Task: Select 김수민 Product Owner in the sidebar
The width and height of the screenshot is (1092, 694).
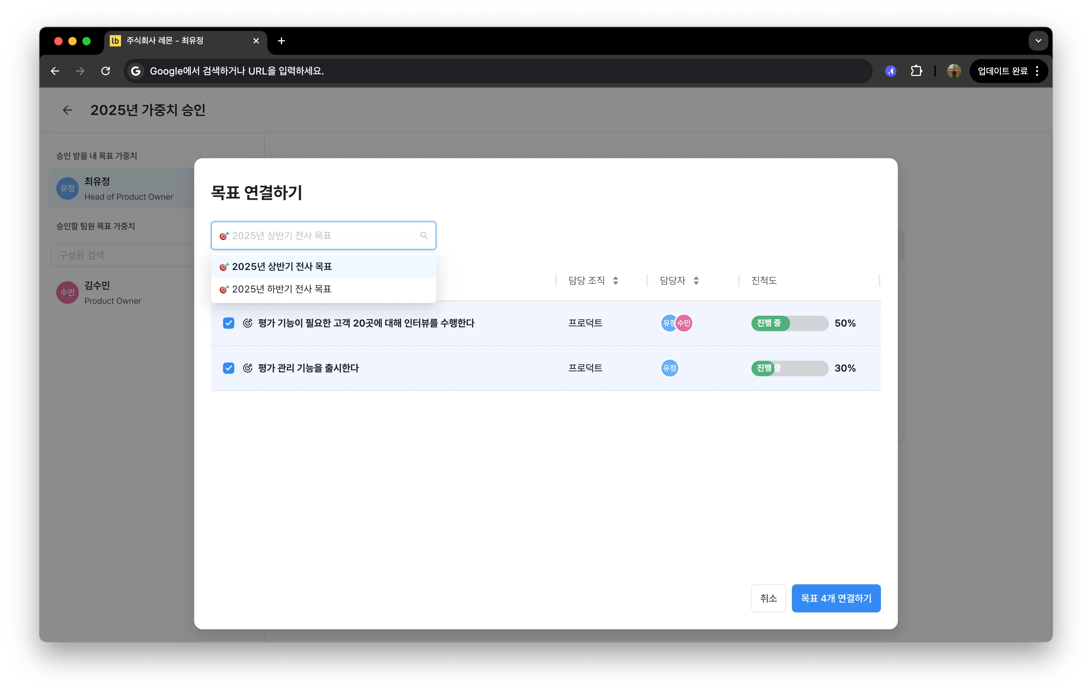Action: 121,293
